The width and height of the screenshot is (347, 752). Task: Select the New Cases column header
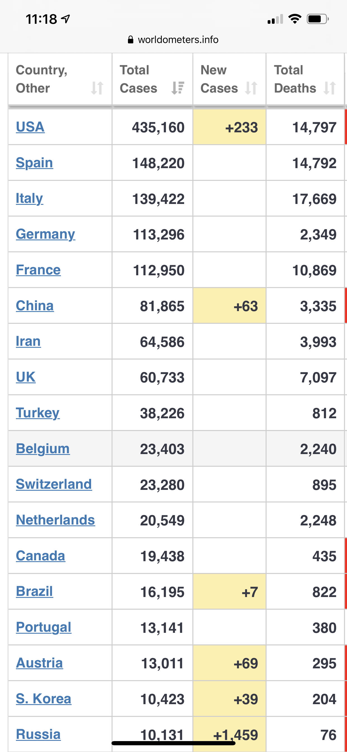click(229, 79)
